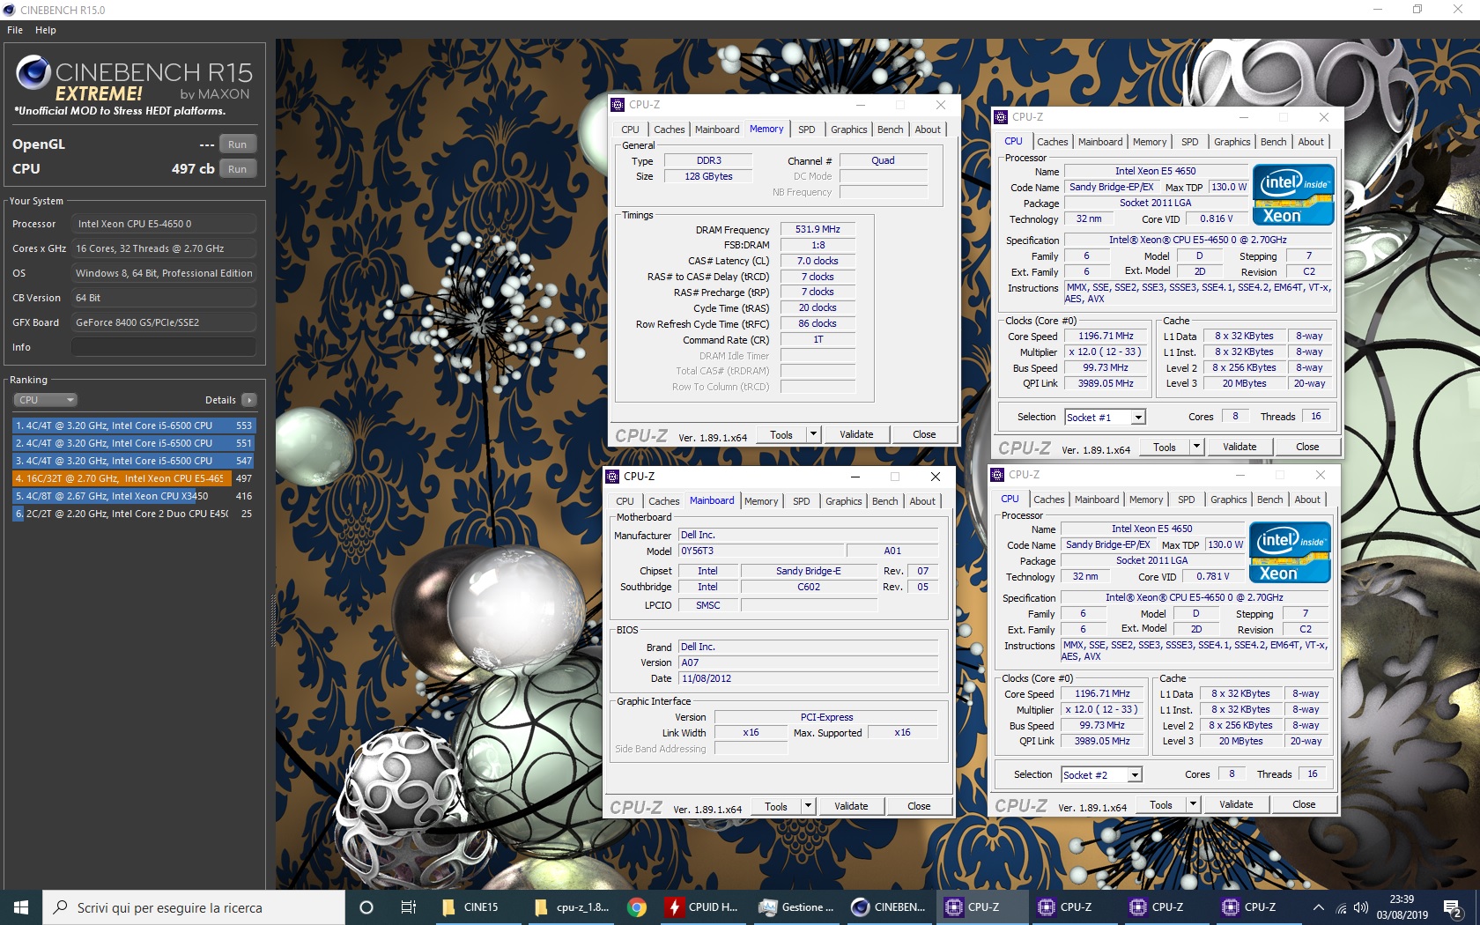Click the taskbar clock showing 23:39
The width and height of the screenshot is (1480, 925).
point(1402,907)
